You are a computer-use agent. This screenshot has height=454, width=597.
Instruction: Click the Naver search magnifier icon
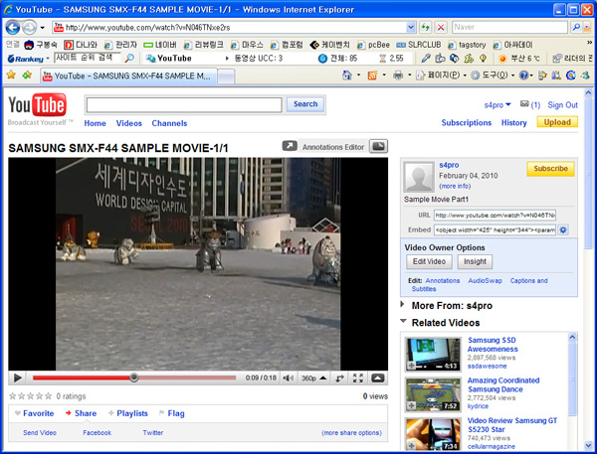point(576,27)
